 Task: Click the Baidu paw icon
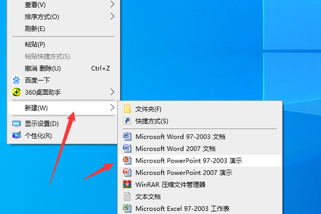tap(17, 80)
